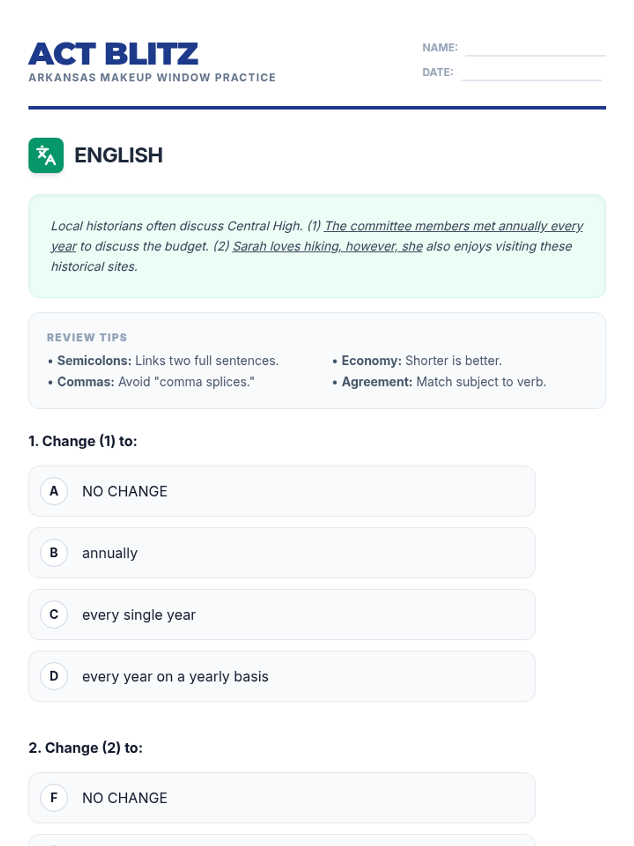634x846 pixels.
Task: Click the ACT BLITZ title logo
Action: (x=114, y=54)
